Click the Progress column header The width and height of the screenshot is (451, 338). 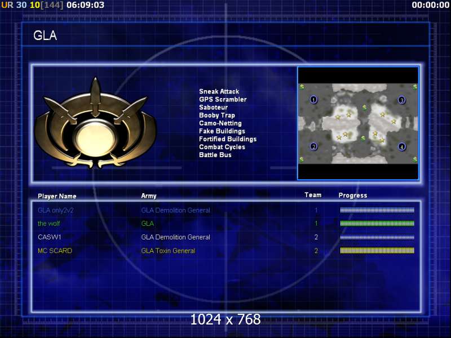click(353, 195)
